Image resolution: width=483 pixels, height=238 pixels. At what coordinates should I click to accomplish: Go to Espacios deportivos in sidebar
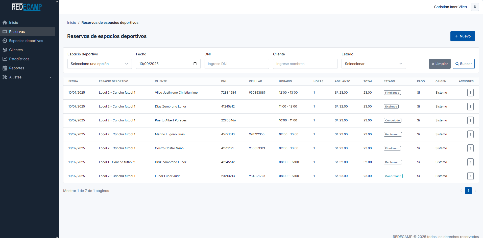tap(26, 41)
